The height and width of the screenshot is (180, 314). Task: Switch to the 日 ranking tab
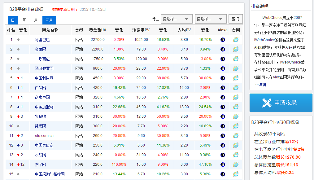click(x=13, y=20)
